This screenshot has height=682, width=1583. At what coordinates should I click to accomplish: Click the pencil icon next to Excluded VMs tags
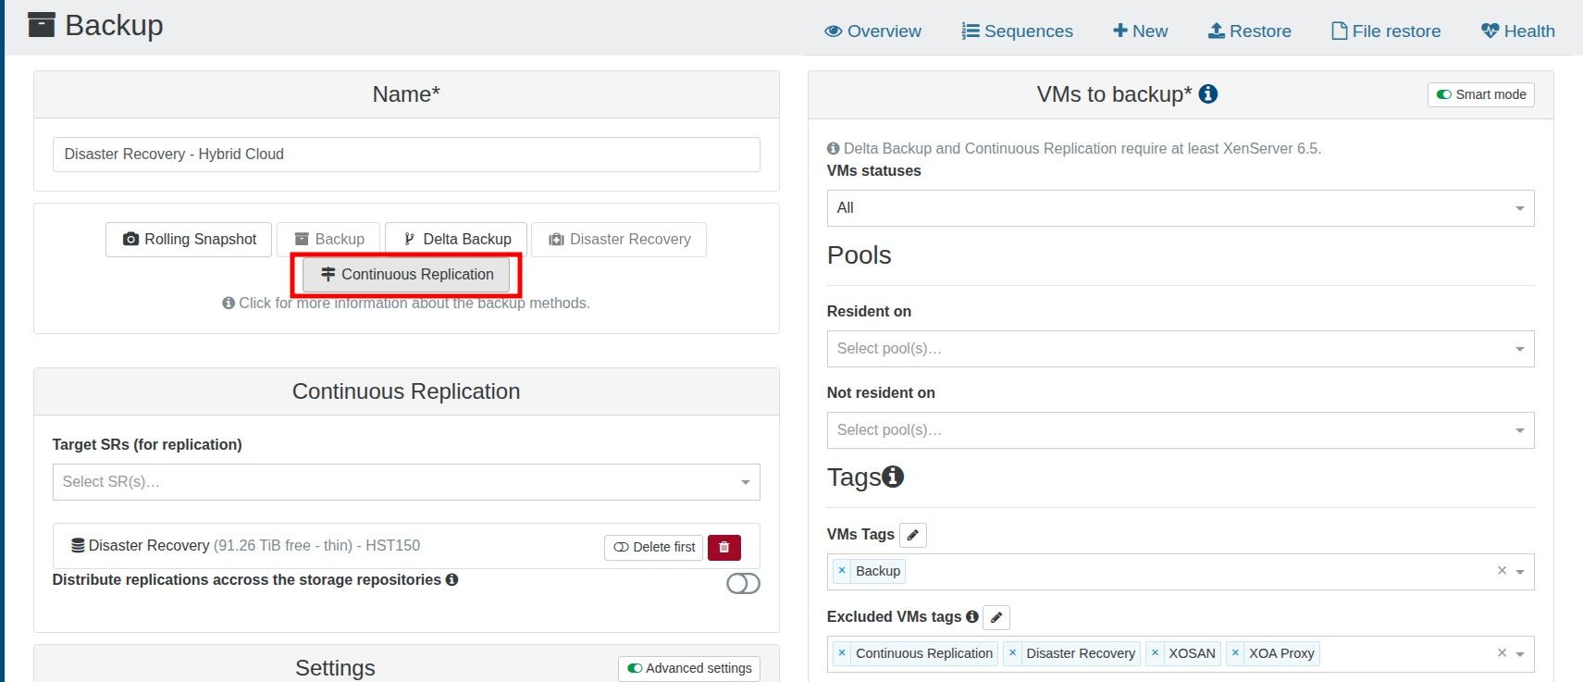[996, 617]
